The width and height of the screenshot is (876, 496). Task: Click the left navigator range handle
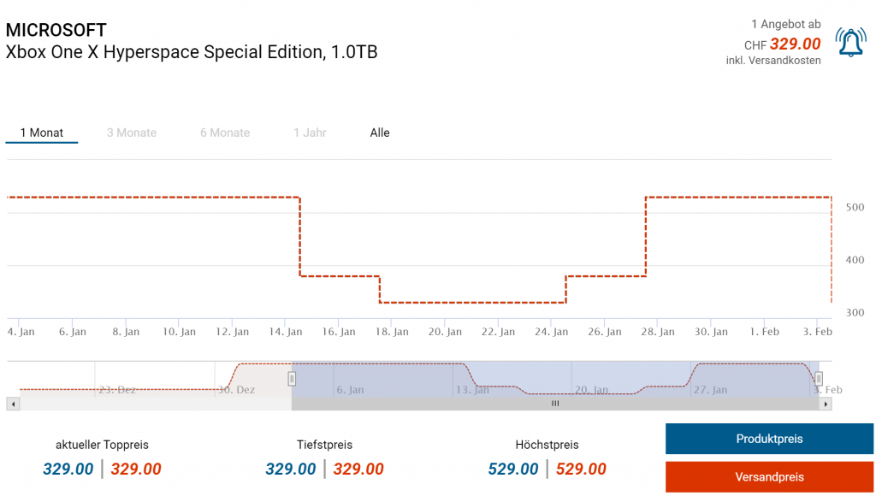pos(292,378)
